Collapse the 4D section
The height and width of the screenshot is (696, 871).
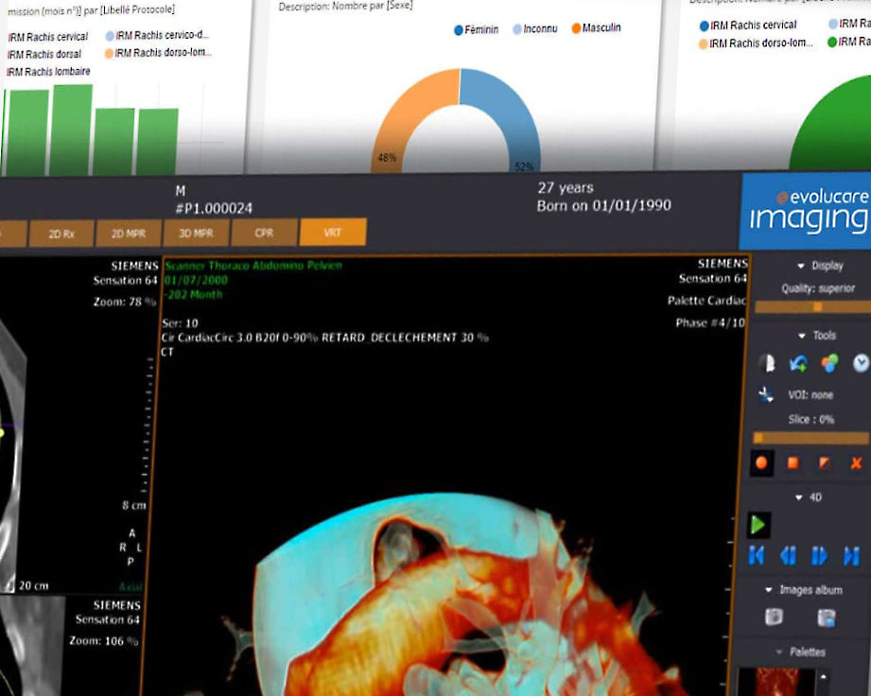coord(799,497)
